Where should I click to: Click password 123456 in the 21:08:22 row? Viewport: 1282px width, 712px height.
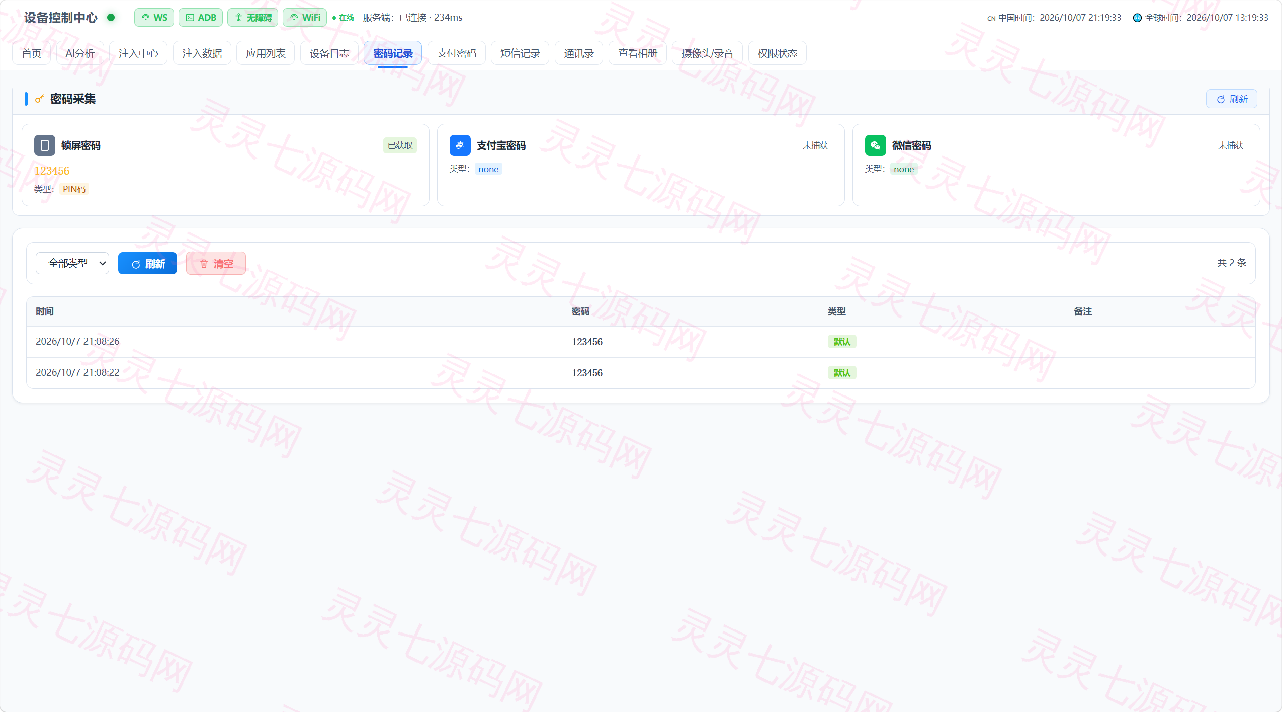(x=587, y=373)
